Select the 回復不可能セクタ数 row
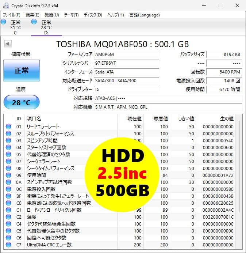Viewport: 246px width, 253px height. [x=120, y=238]
